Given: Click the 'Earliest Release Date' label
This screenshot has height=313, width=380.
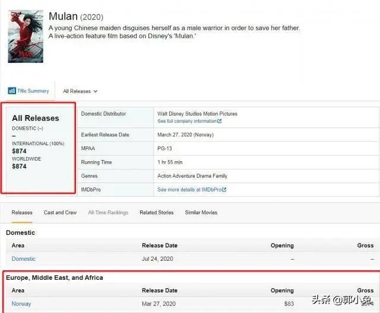Looking at the screenshot, I should (x=105, y=135).
